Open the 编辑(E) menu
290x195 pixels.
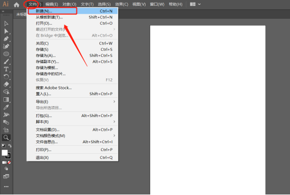[52, 4]
